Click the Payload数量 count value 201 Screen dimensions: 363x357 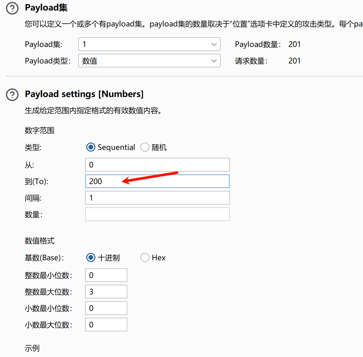click(x=295, y=44)
